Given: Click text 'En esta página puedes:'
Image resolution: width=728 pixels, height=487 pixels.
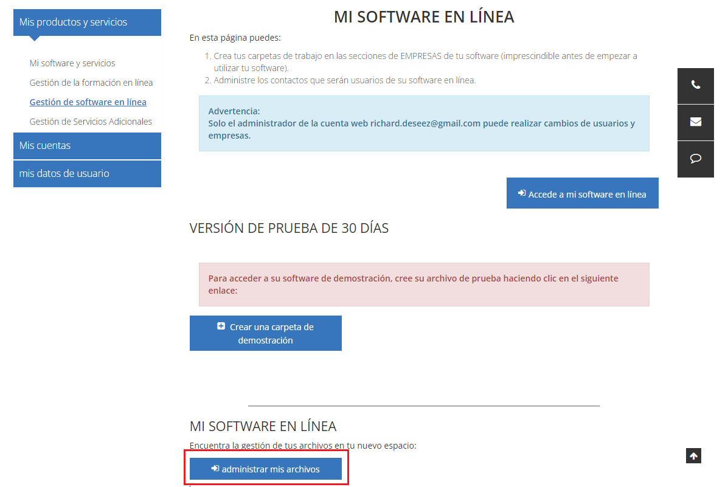Looking at the screenshot, I should (235, 38).
